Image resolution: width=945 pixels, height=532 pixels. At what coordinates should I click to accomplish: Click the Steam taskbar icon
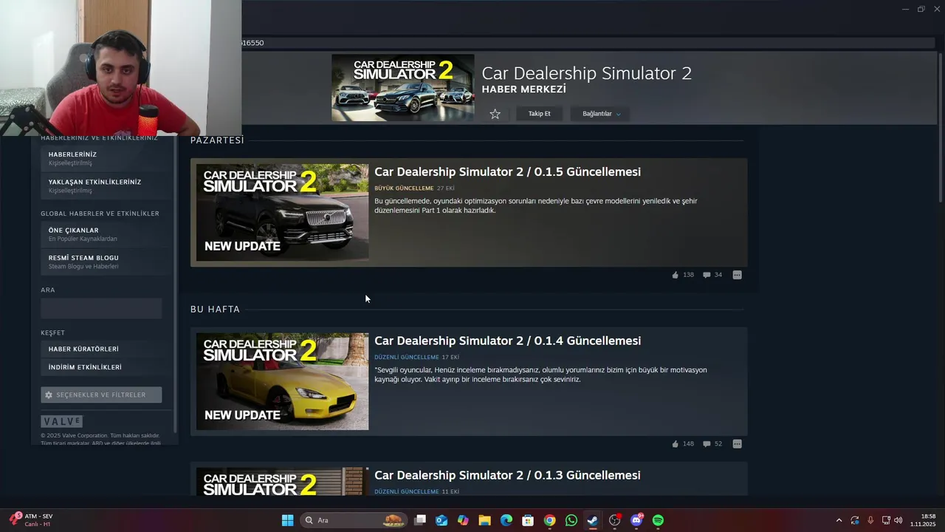click(593, 520)
